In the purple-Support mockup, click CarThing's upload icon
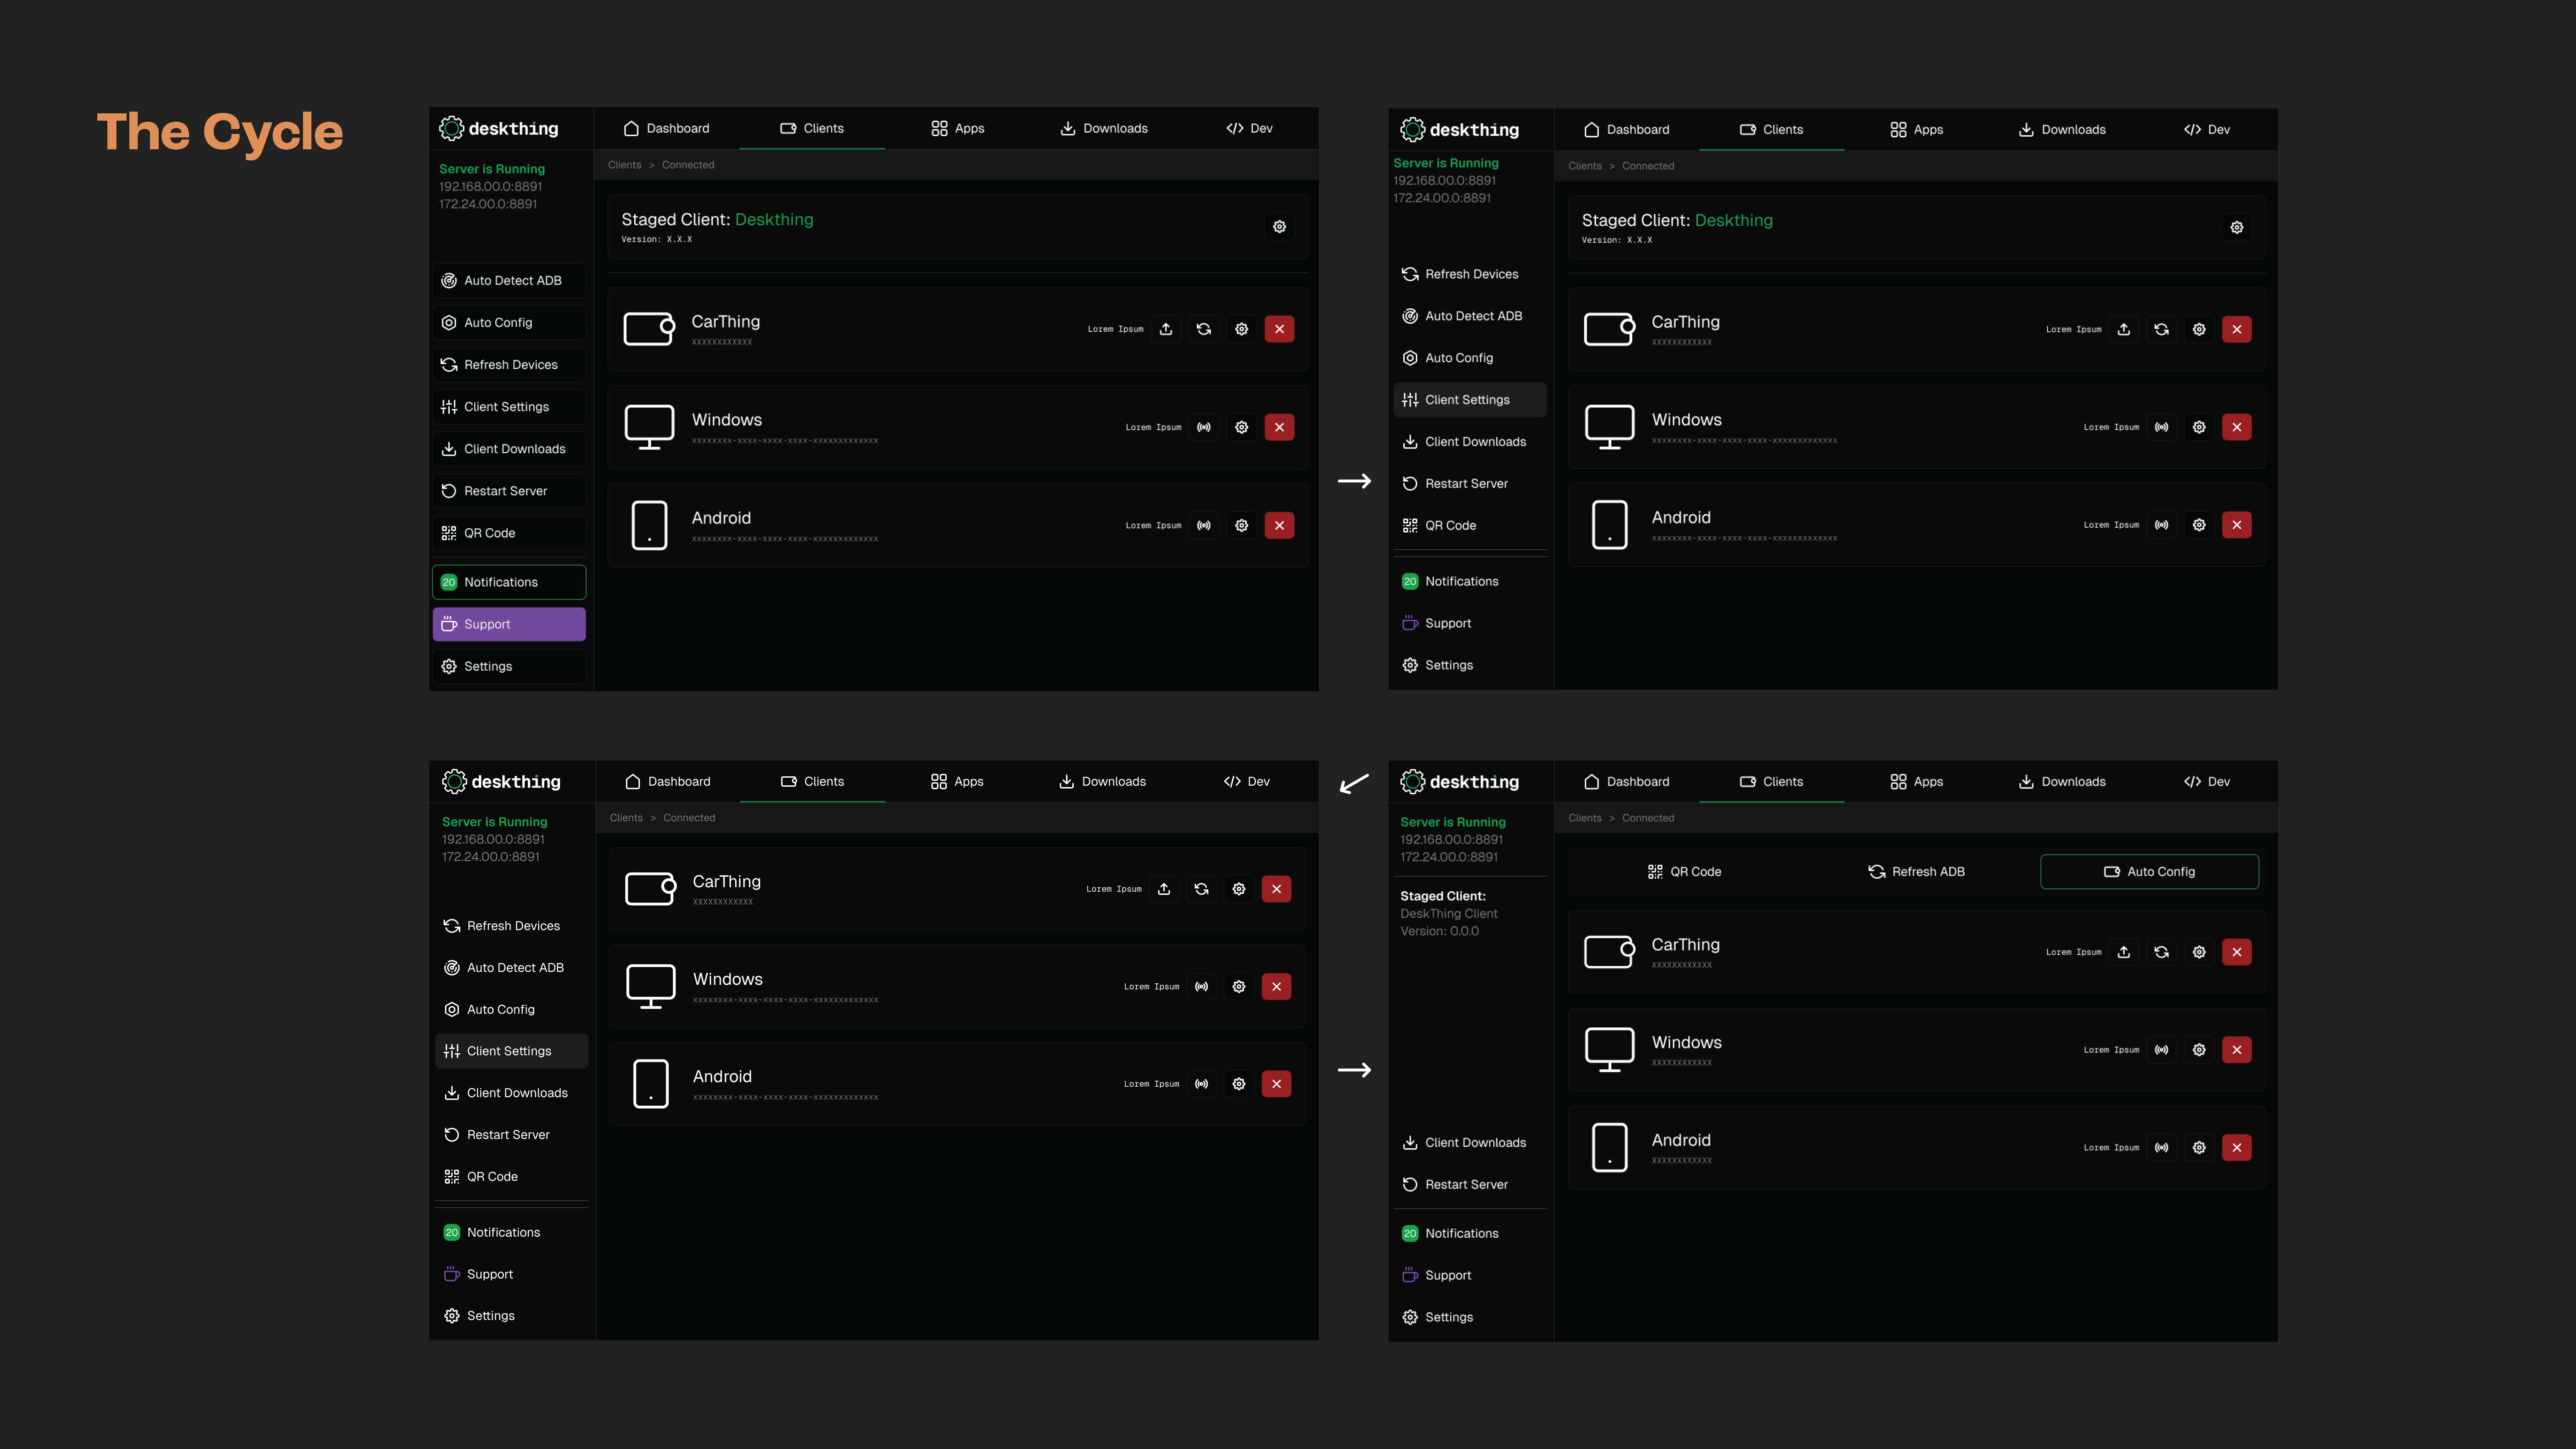Screen dimensions: 2576x1449 point(1166,329)
